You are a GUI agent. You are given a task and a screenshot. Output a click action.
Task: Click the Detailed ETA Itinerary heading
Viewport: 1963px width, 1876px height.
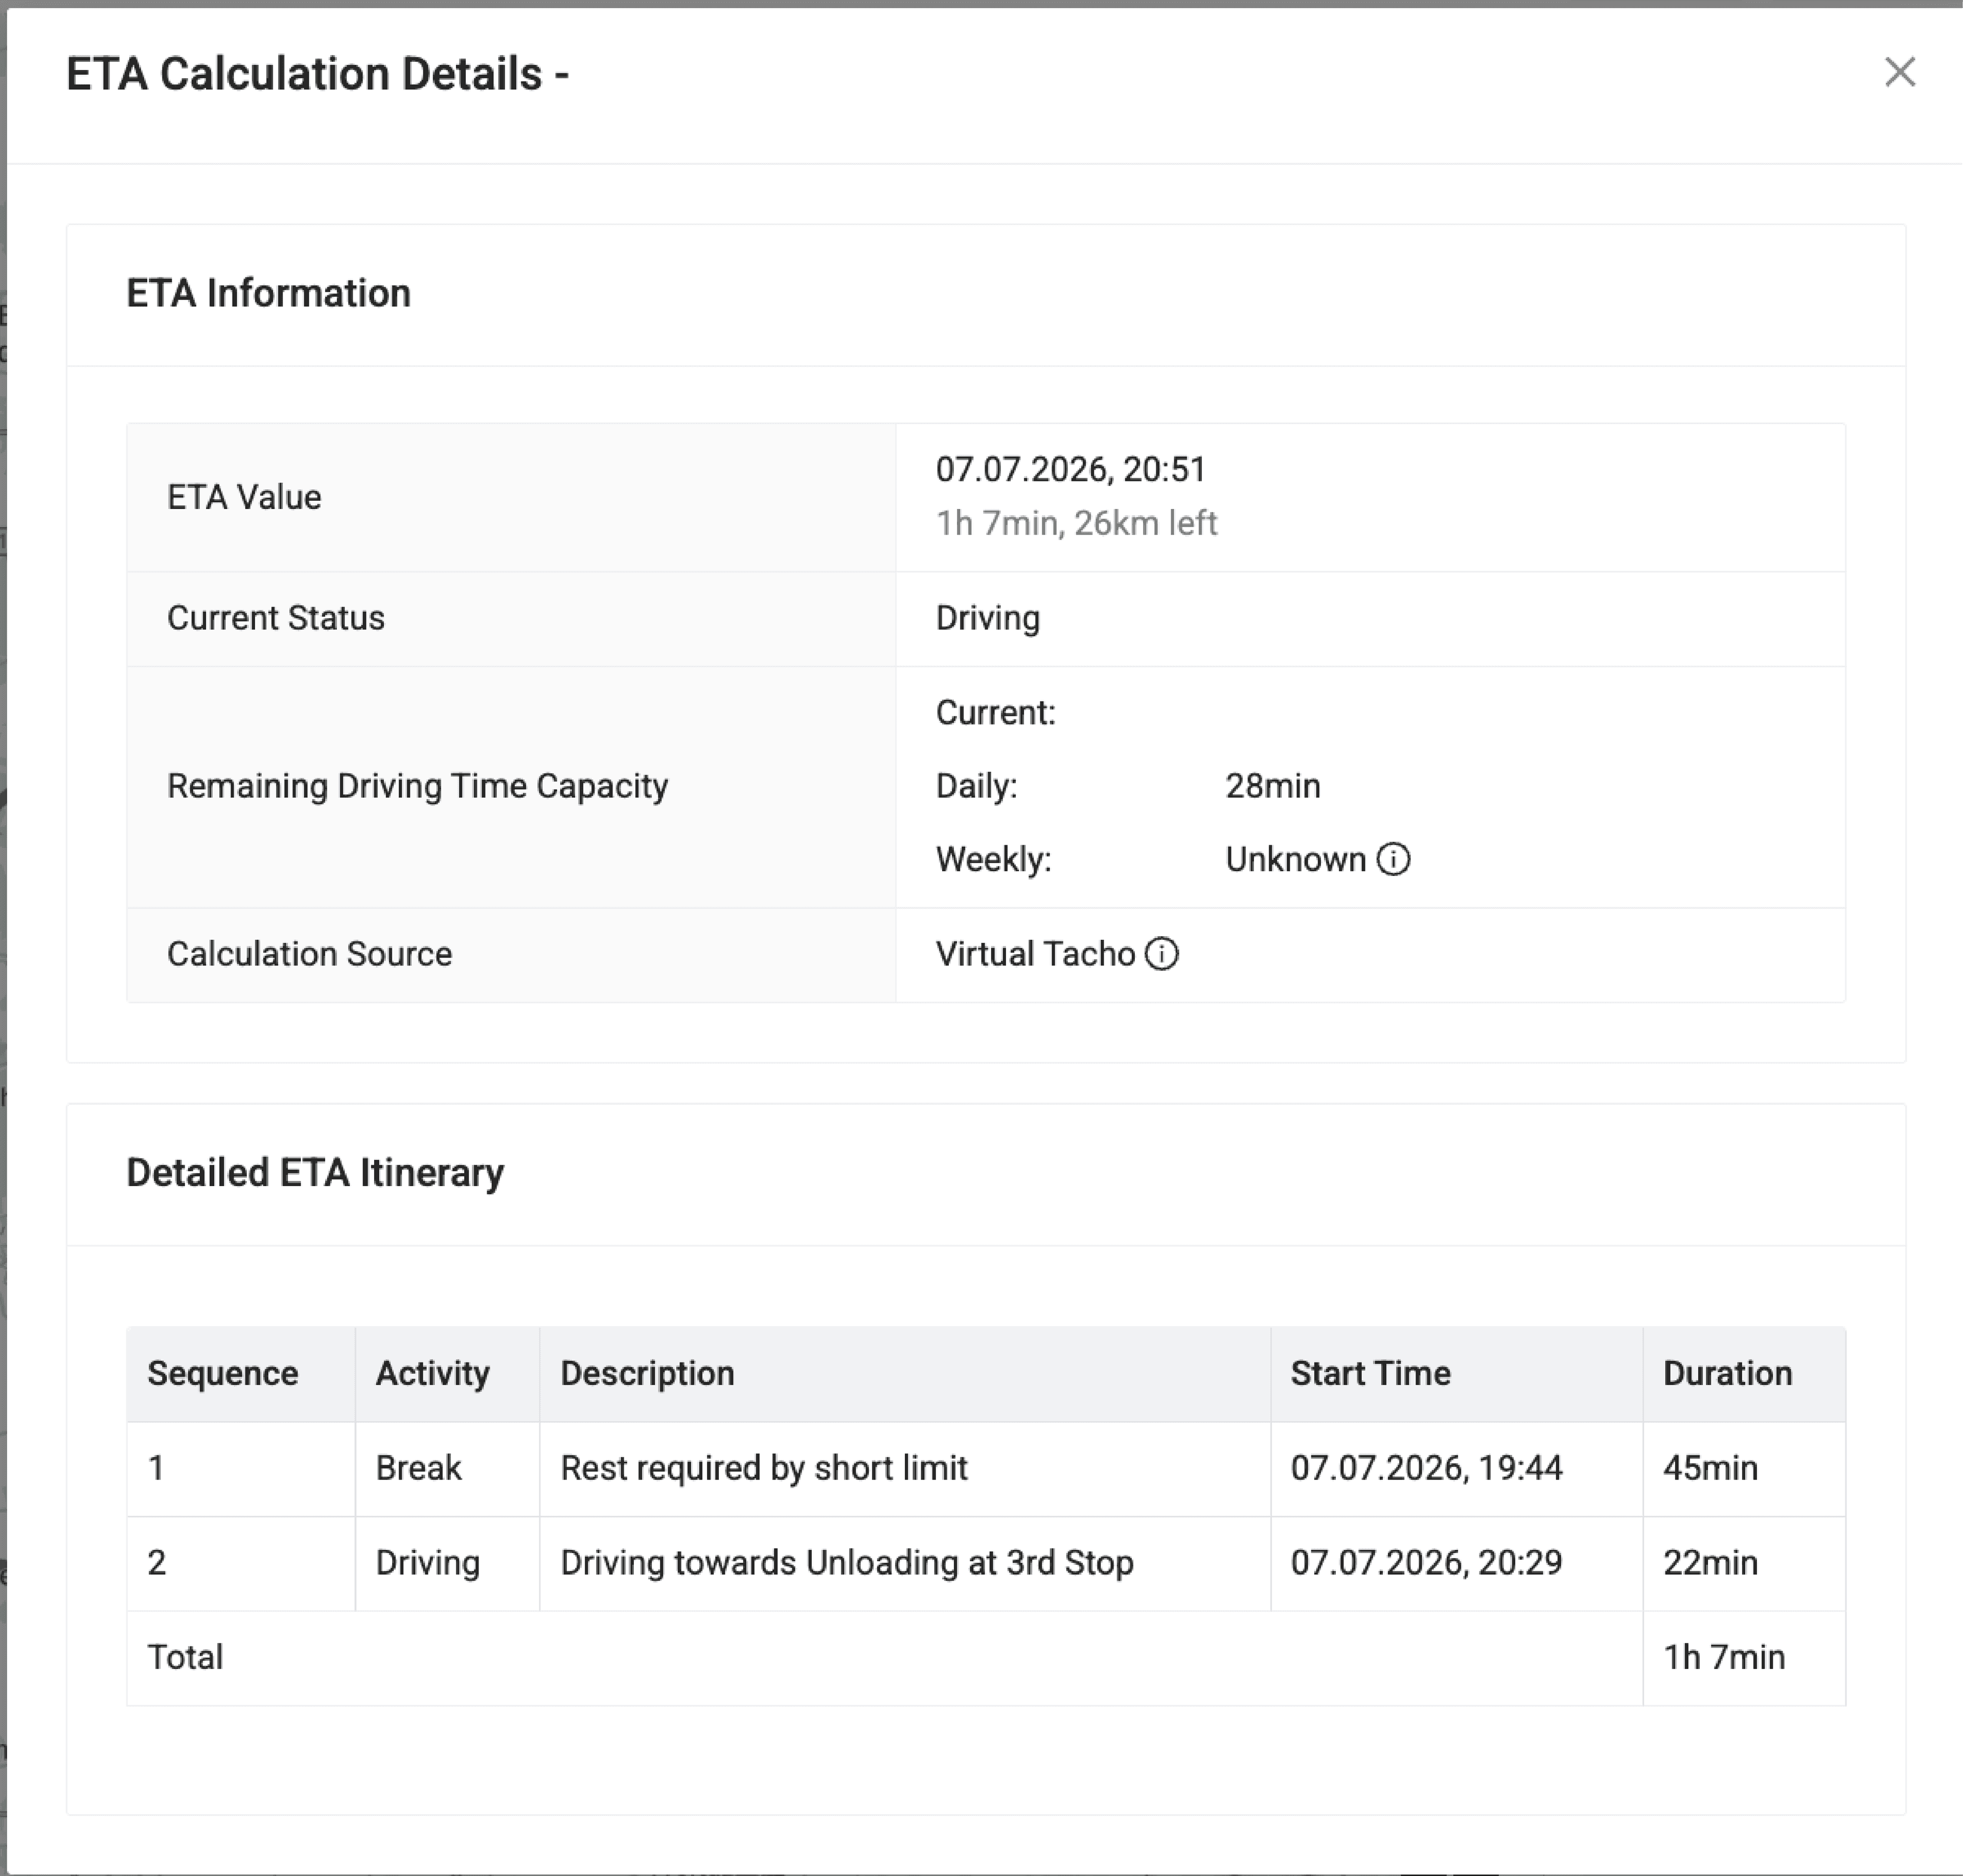pos(315,1172)
